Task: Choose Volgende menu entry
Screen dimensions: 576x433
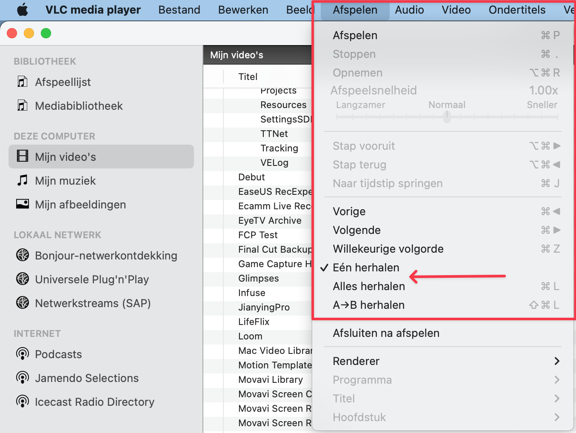Action: point(443,230)
